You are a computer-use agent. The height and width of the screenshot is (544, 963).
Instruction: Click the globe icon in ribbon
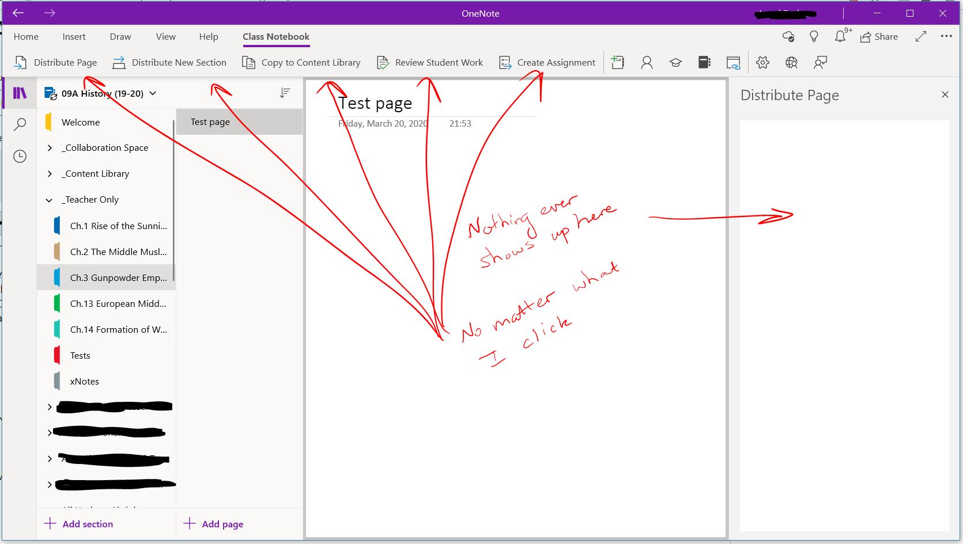(791, 62)
